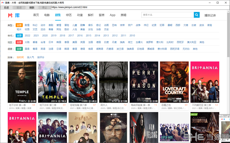The image size is (230, 143).
Task: Click the 后退 back button
Action: point(6,8)
